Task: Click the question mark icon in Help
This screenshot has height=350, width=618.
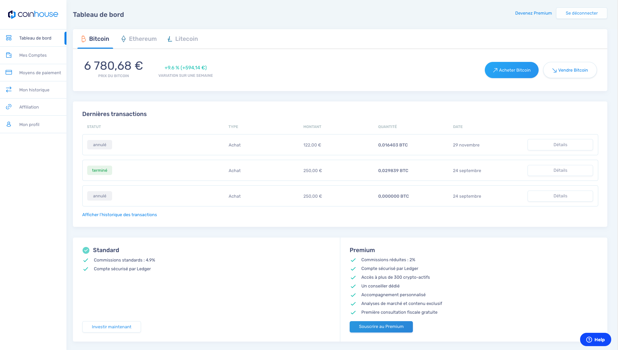Action: coord(589,340)
